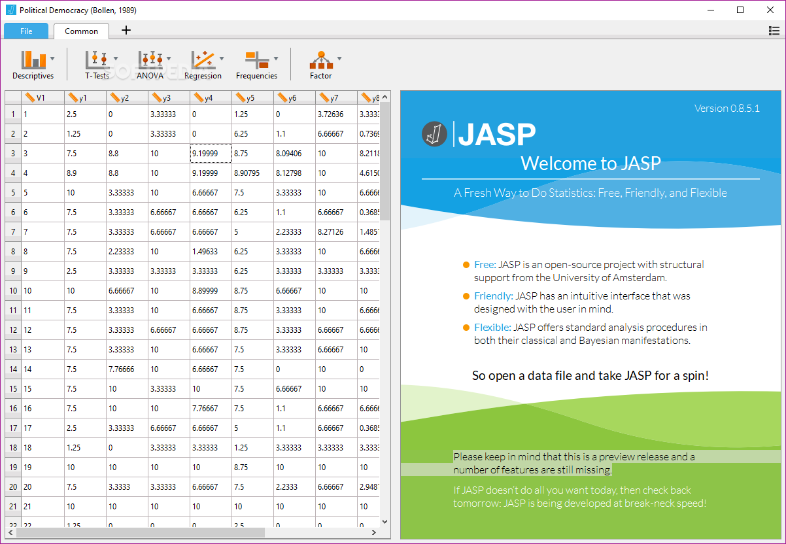The width and height of the screenshot is (786, 544).
Task: Select cell 7.76667 in row 16 column y4
Action: pyautogui.click(x=211, y=409)
